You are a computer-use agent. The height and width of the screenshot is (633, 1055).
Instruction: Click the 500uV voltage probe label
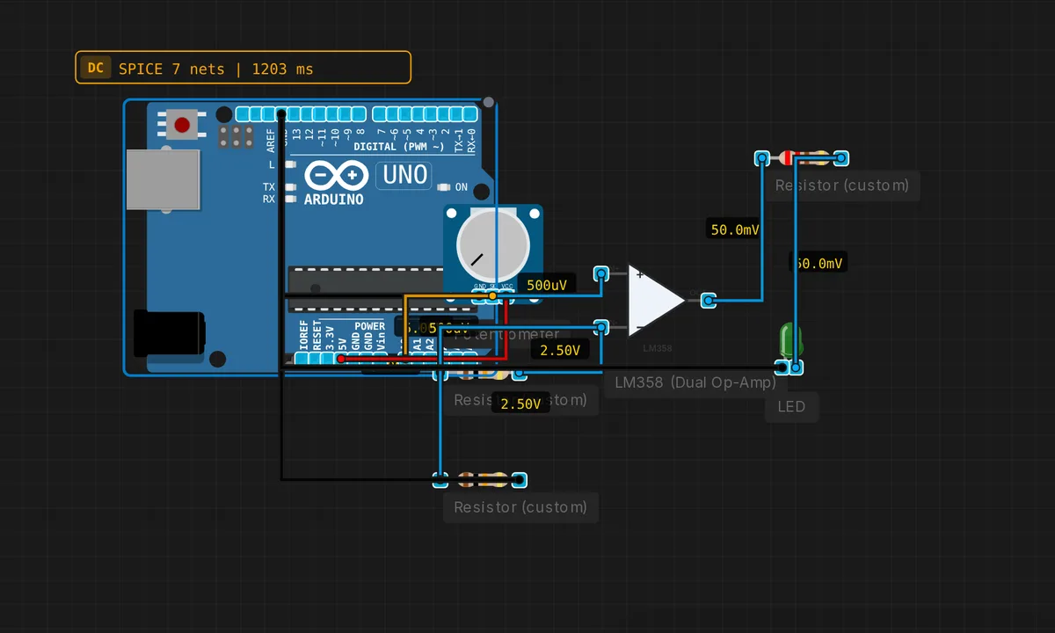point(546,285)
